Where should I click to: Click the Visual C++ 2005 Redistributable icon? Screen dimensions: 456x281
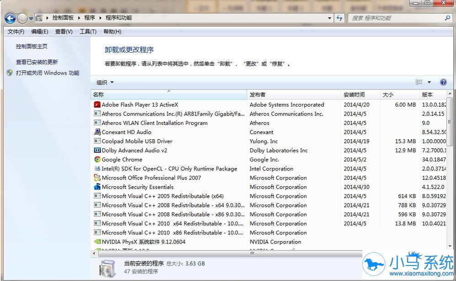pyautogui.click(x=97, y=196)
